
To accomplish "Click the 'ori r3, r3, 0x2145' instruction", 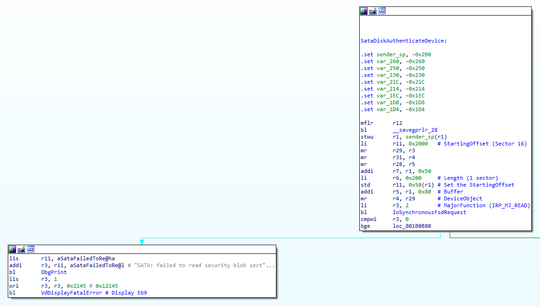I will (x=48, y=286).
